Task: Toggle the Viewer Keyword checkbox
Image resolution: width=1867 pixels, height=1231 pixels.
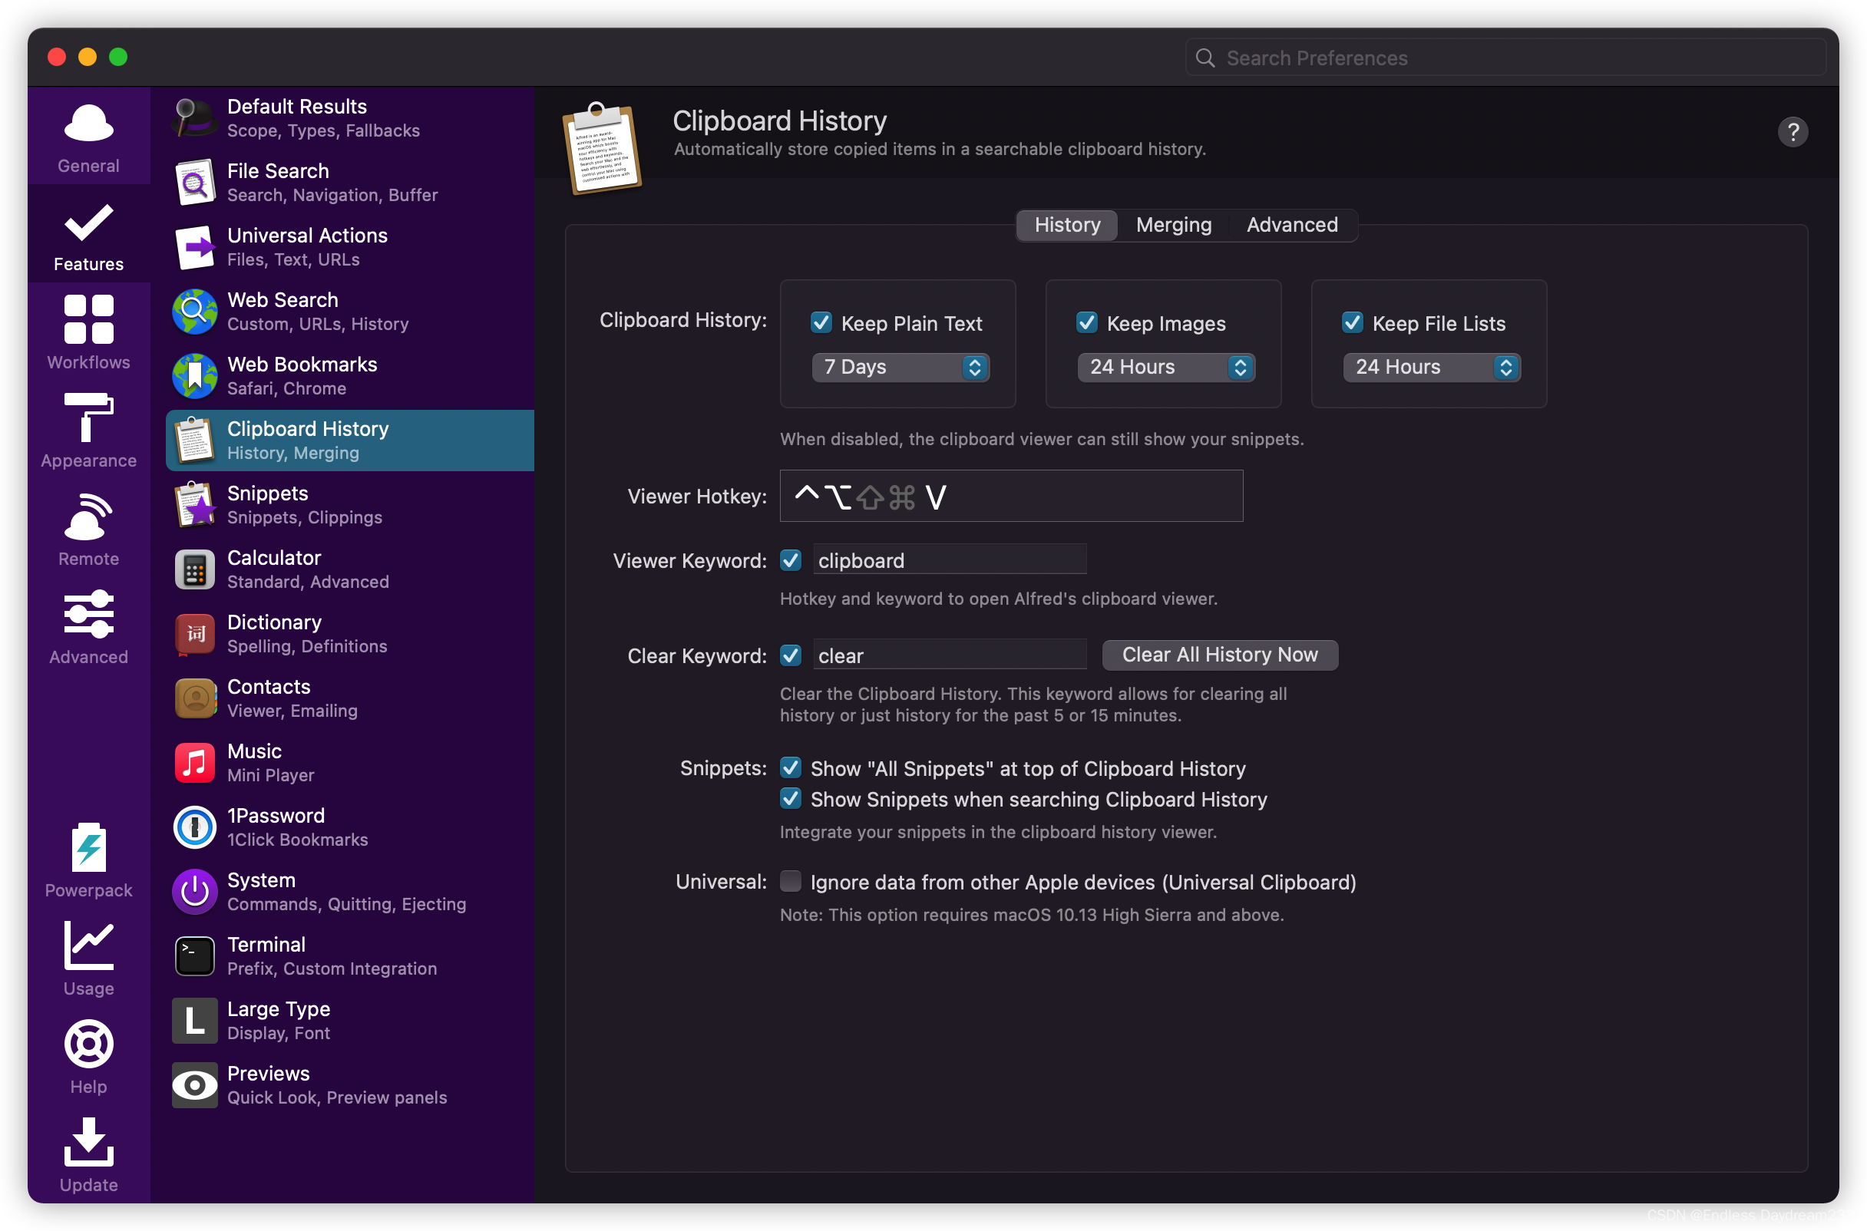Action: pos(791,560)
